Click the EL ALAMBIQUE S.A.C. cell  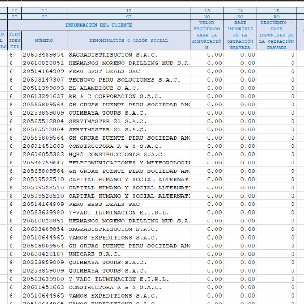129,88
